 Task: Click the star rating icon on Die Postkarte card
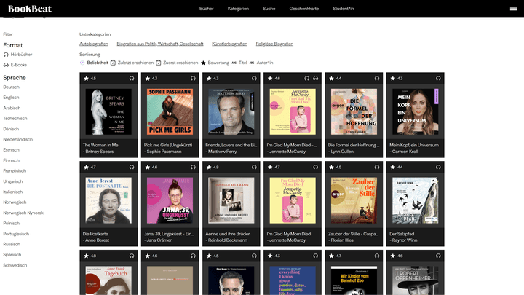(86, 167)
